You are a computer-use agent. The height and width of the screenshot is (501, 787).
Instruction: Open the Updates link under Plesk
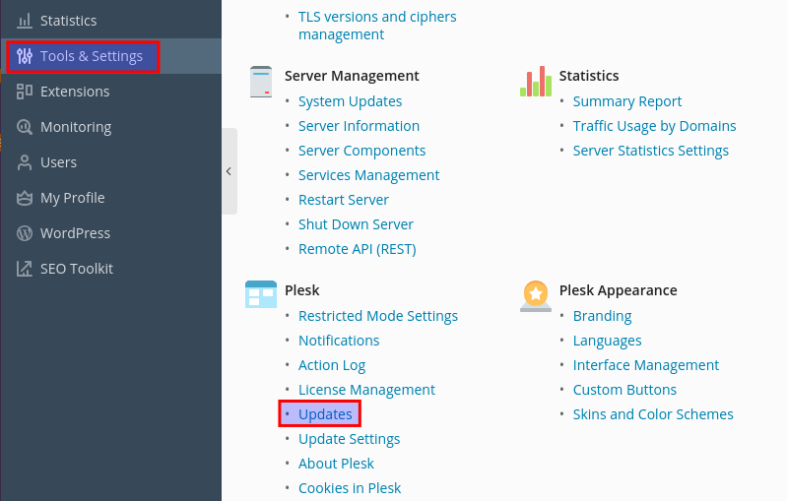point(325,414)
